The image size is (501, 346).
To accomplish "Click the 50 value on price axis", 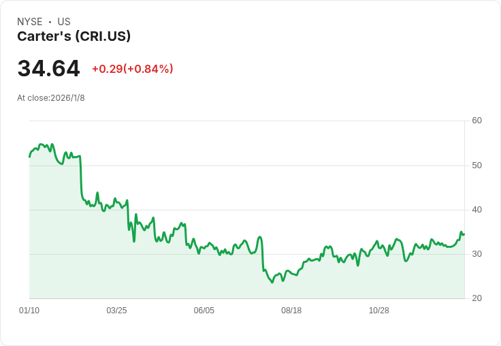I will click(476, 166).
